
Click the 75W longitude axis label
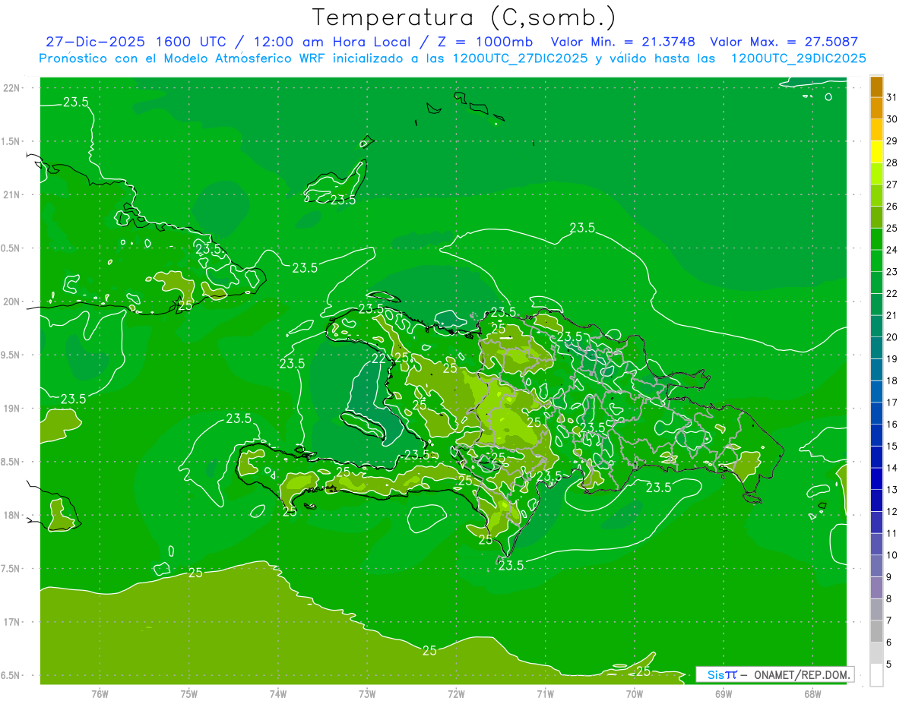pyautogui.click(x=188, y=693)
